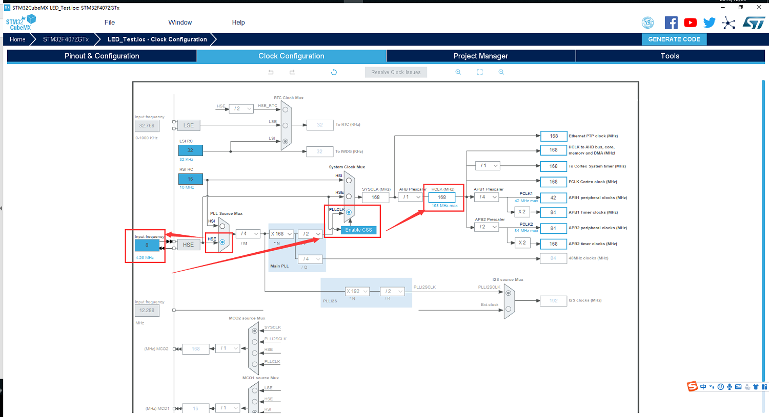Screen dimensions: 769x417
Task: Open the Cortex System timer divider dropdown
Action: click(x=488, y=166)
